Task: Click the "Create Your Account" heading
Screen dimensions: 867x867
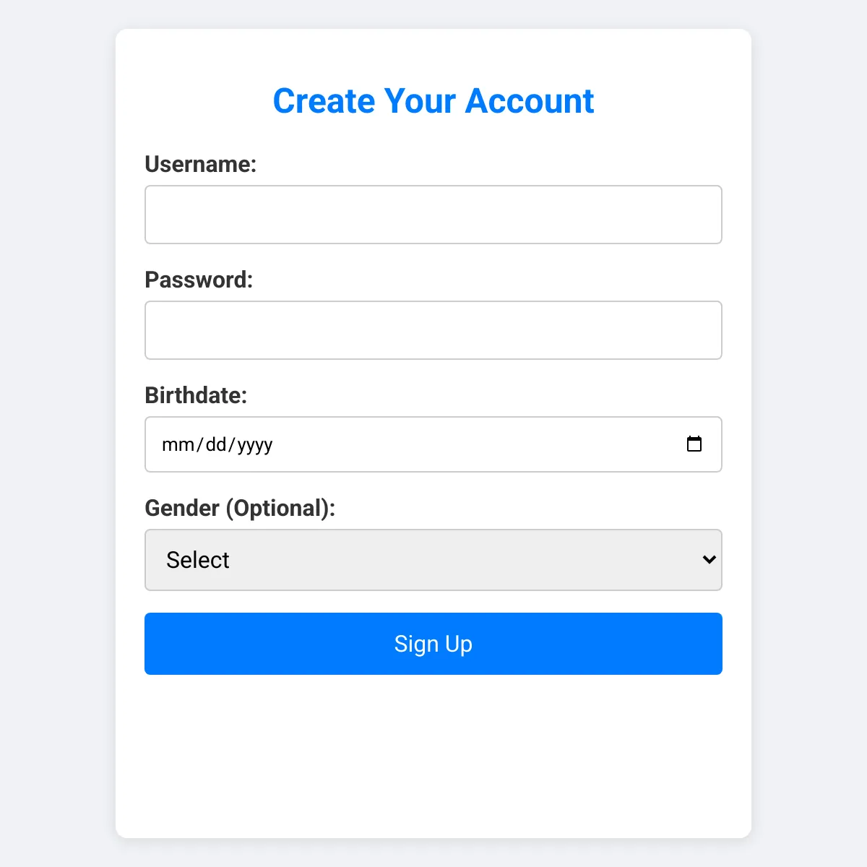Action: pyautogui.click(x=433, y=101)
